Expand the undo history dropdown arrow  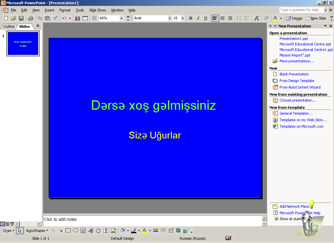coord(70,18)
